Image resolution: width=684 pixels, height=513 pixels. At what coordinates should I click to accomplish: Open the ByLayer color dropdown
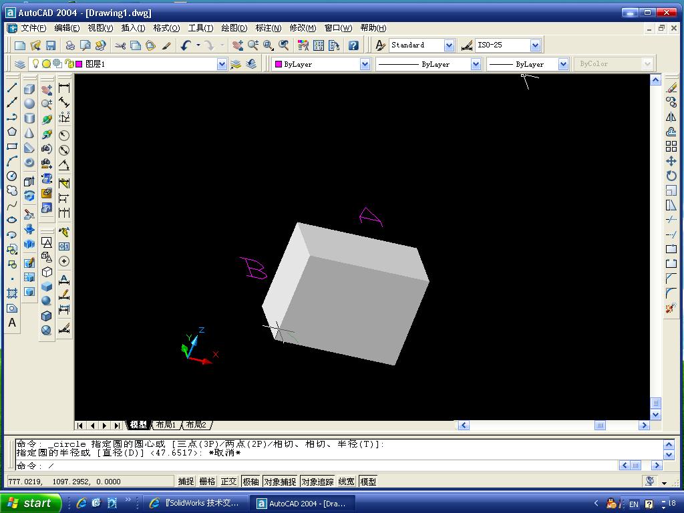click(365, 64)
